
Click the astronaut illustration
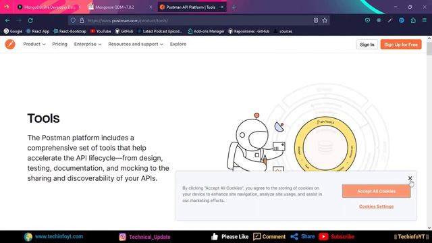point(255,143)
